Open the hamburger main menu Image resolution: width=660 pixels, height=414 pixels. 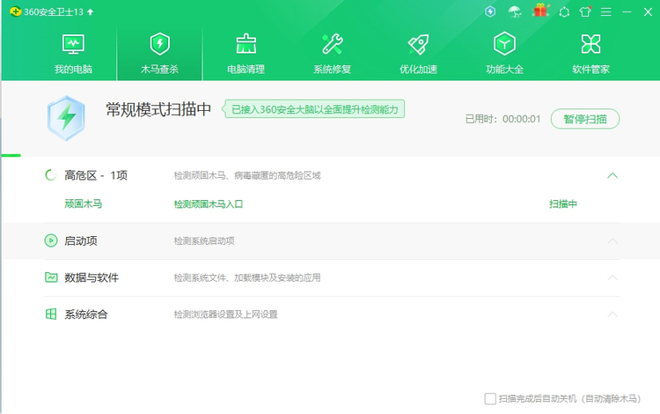(x=606, y=11)
